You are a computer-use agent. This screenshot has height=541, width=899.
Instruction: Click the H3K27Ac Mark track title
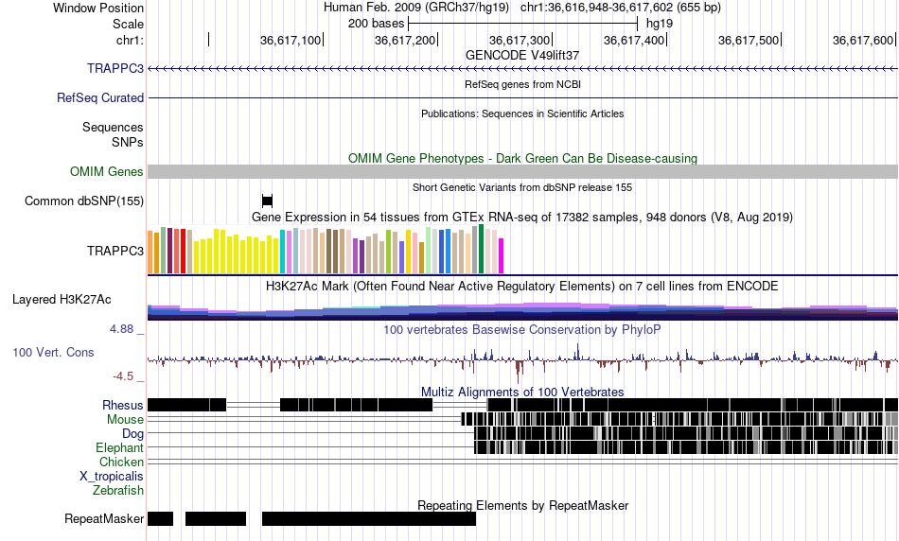[522, 286]
